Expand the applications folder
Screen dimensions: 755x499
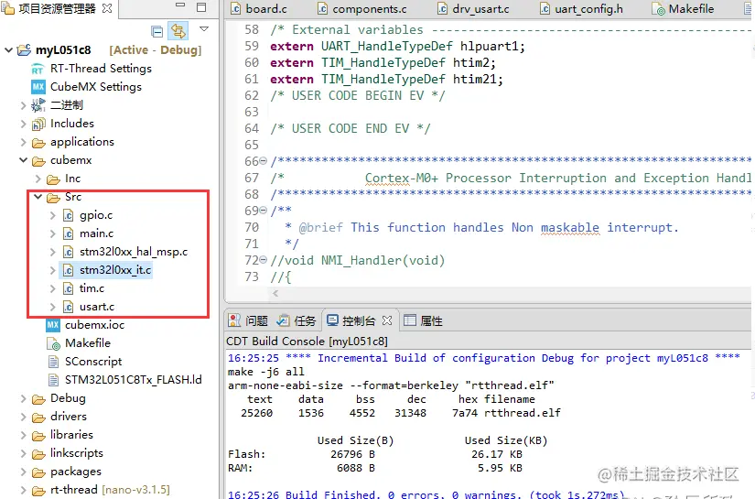23,142
